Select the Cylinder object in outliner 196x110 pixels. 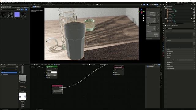coord(170,22)
